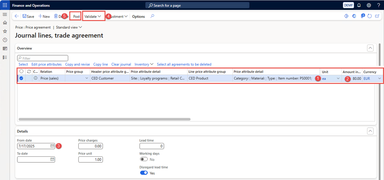The height and width of the screenshot is (180, 384).
Task: Click Save in the action pane
Action: coord(28,17)
